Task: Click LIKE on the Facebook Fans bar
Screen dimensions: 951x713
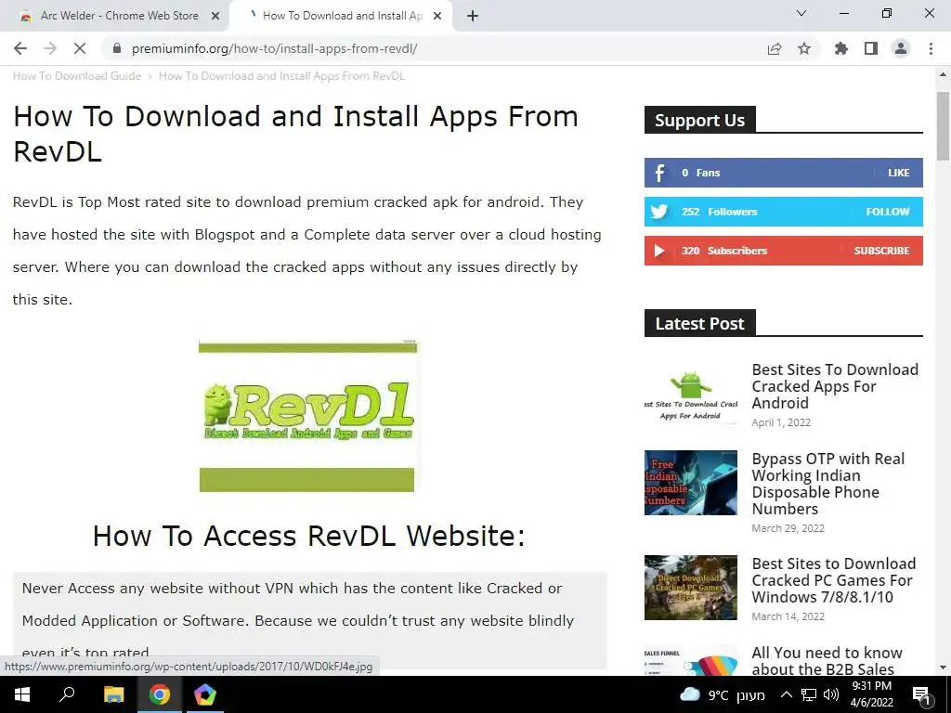Action: pyautogui.click(x=898, y=173)
